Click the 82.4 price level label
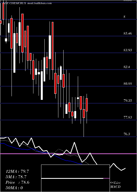Viewport: 137px width, 192px height. click(127, 67)
